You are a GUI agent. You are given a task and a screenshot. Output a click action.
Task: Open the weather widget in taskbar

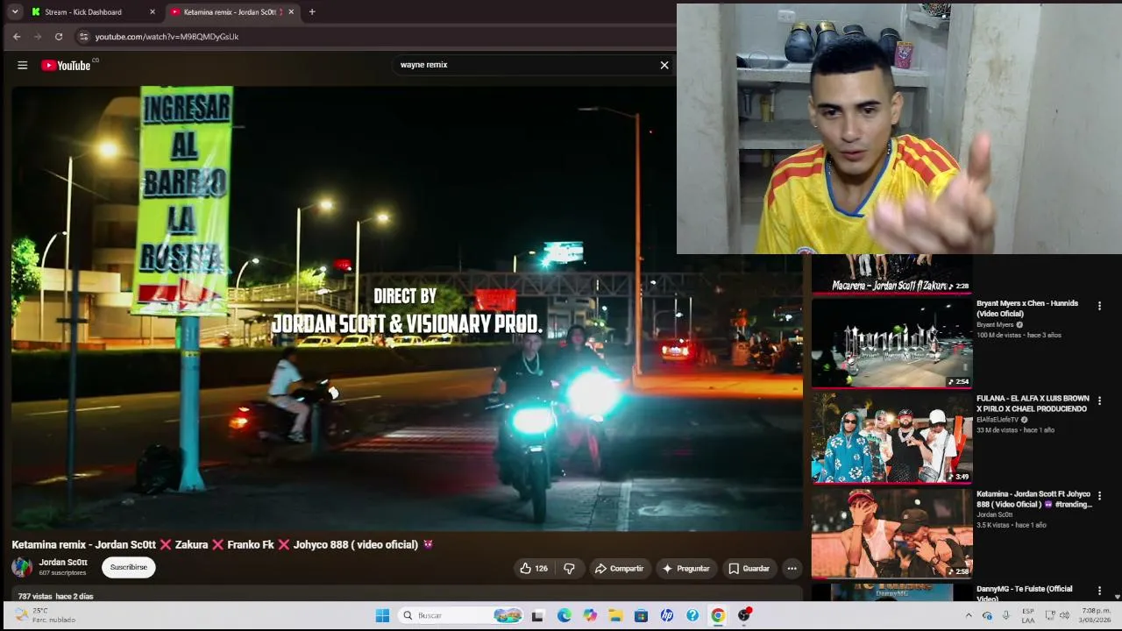point(46,615)
